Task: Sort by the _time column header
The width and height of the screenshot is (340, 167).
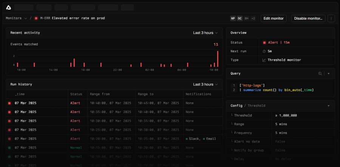Action: (20, 94)
